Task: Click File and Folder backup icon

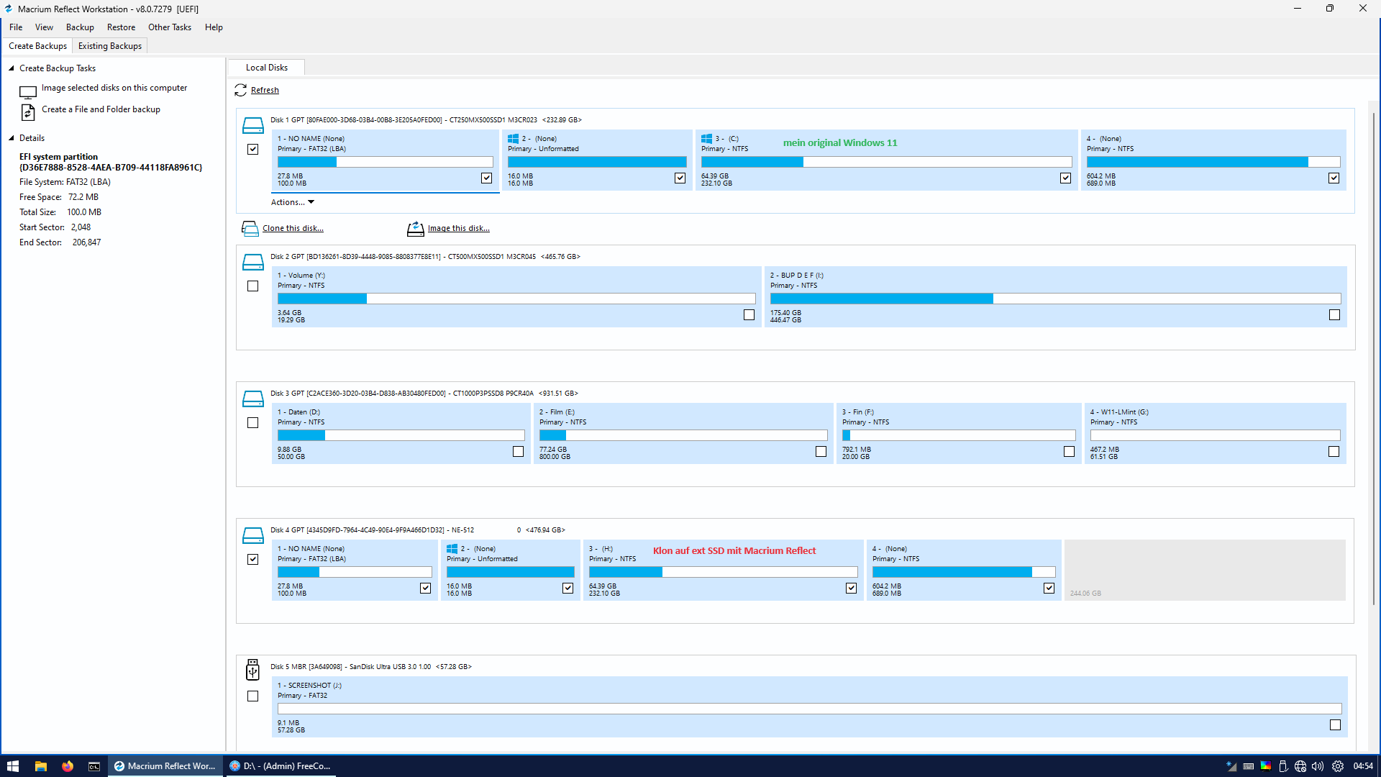Action: point(28,112)
